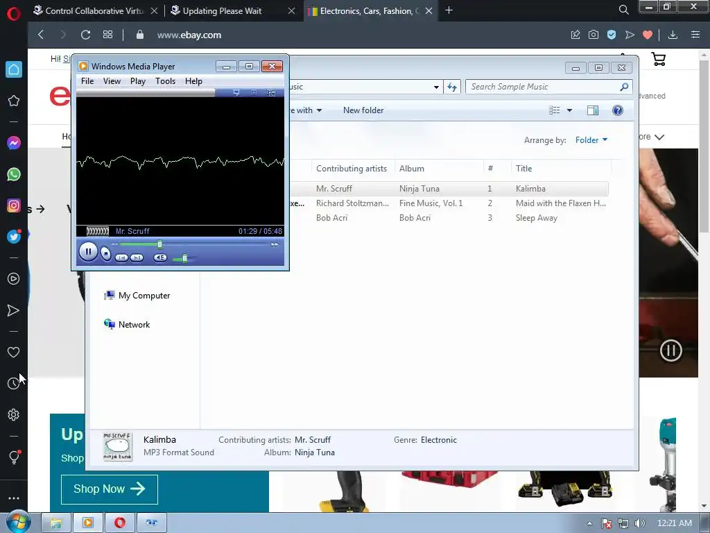Switch Media Player to full mode icon

(x=271, y=92)
